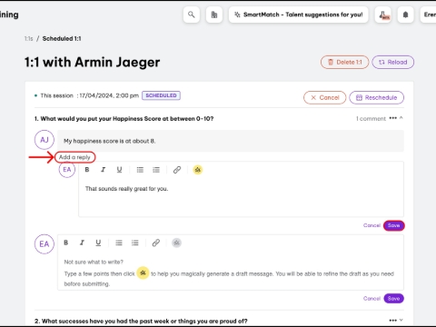Select the Happiness Score question title

[124, 119]
